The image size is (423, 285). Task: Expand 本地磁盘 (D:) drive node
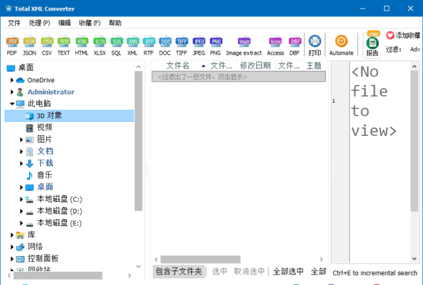21,211
